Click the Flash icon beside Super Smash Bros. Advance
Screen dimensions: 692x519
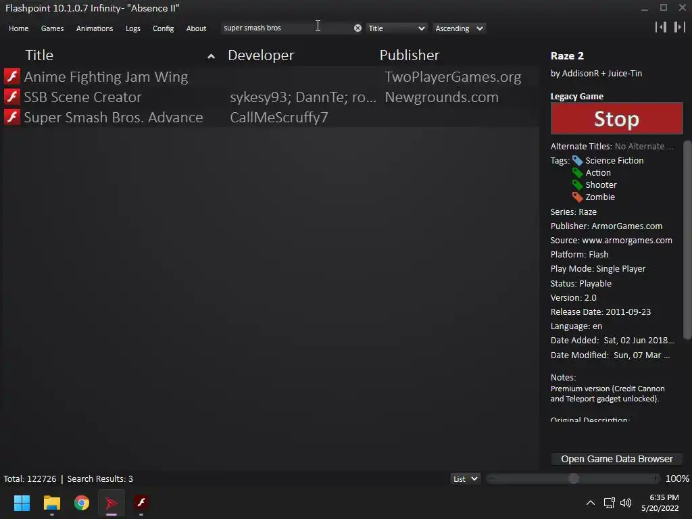[x=12, y=117]
